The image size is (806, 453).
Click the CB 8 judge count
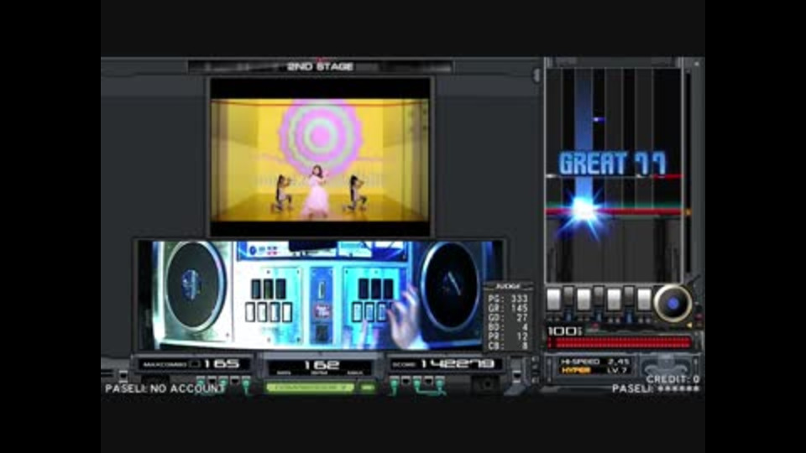508,346
